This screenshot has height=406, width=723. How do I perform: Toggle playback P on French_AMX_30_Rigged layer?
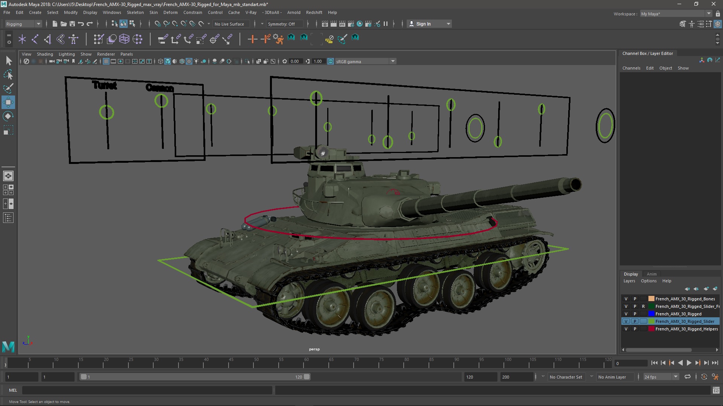coord(635,314)
